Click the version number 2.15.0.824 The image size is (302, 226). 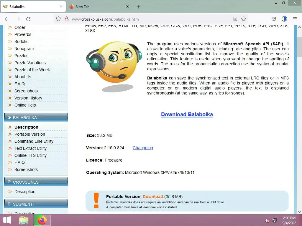114,148
